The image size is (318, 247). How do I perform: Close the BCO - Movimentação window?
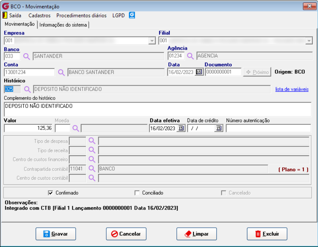(x=310, y=6)
